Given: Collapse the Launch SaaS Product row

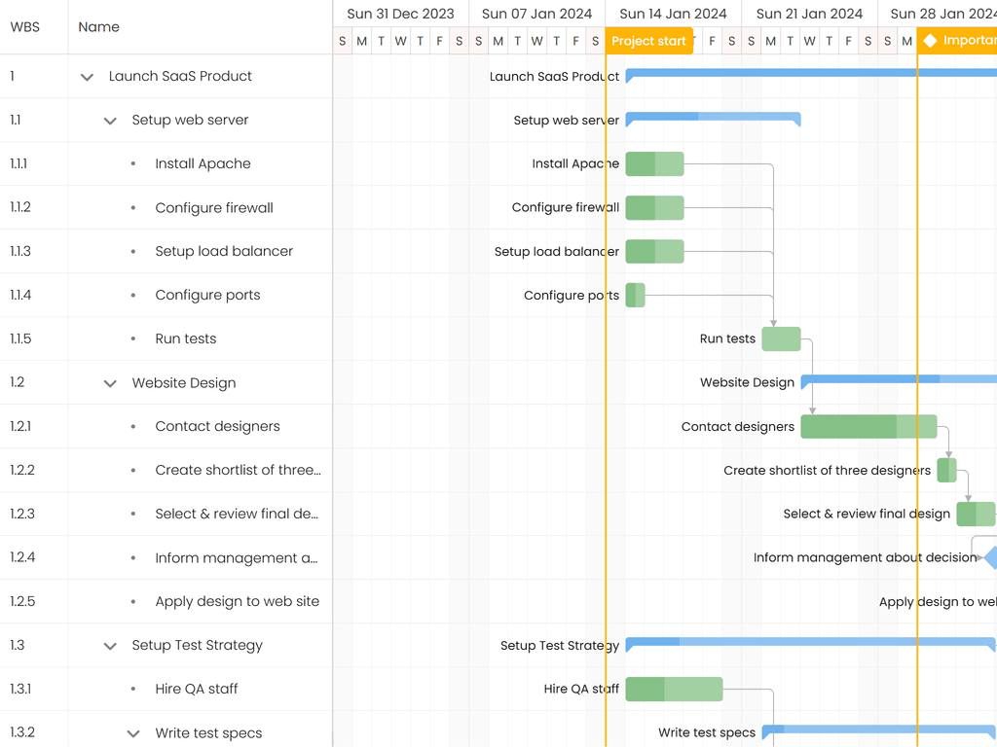Looking at the screenshot, I should tap(87, 77).
